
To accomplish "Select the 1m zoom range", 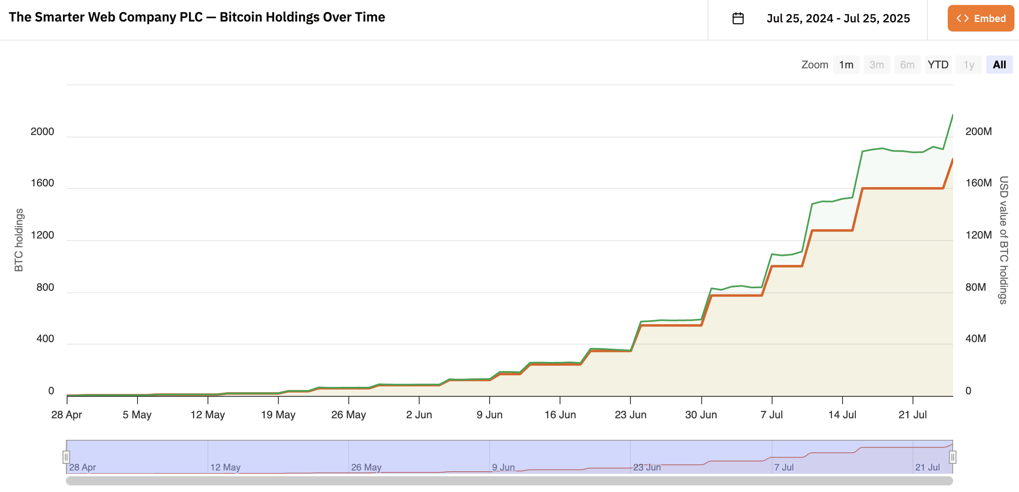I will pyautogui.click(x=846, y=65).
